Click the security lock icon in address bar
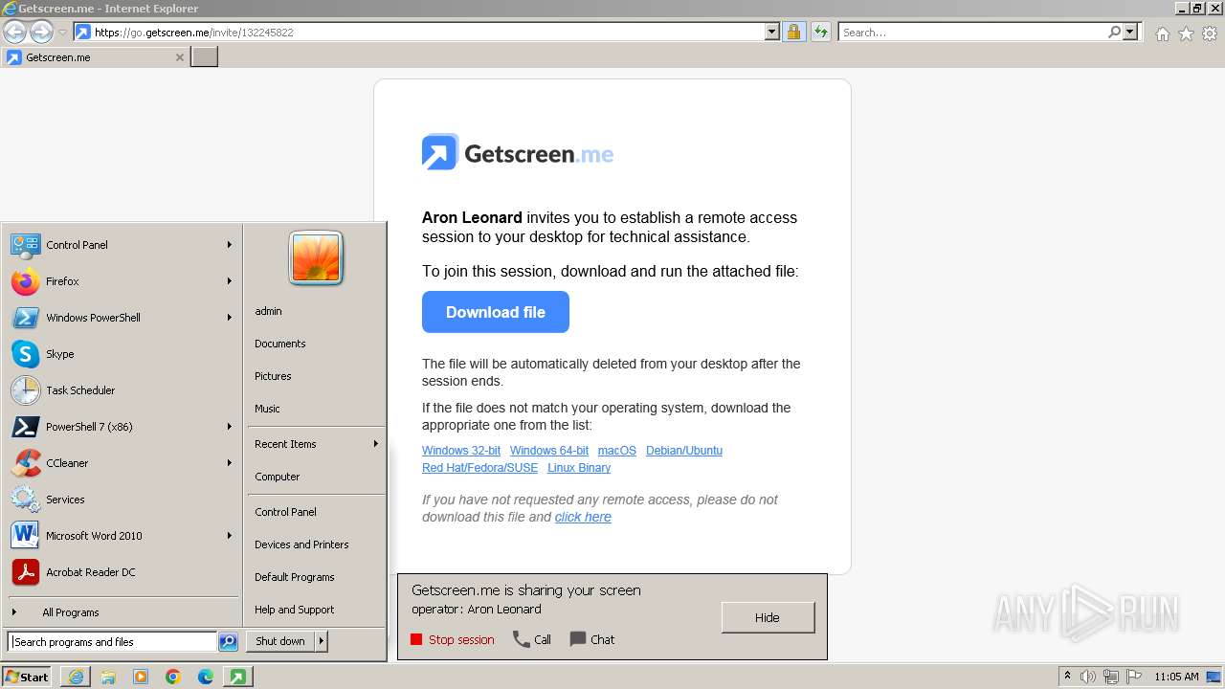1225x689 pixels. (x=793, y=33)
